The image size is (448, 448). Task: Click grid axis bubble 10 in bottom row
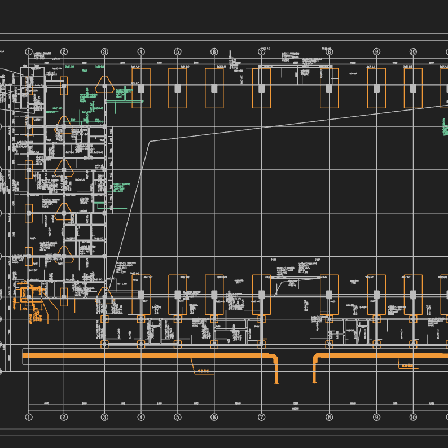(x=413, y=417)
